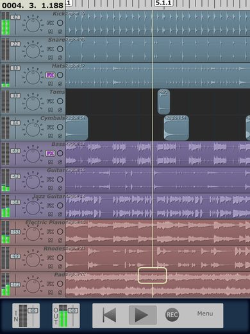Open FX for the Electric Piano track

[x=50, y=232]
